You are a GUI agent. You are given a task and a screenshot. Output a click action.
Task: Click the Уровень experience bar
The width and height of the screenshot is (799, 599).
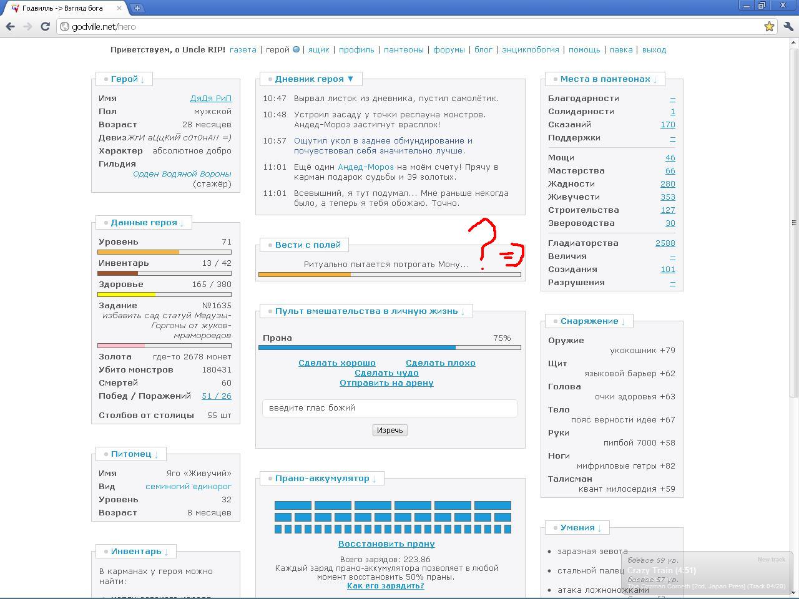(164, 252)
